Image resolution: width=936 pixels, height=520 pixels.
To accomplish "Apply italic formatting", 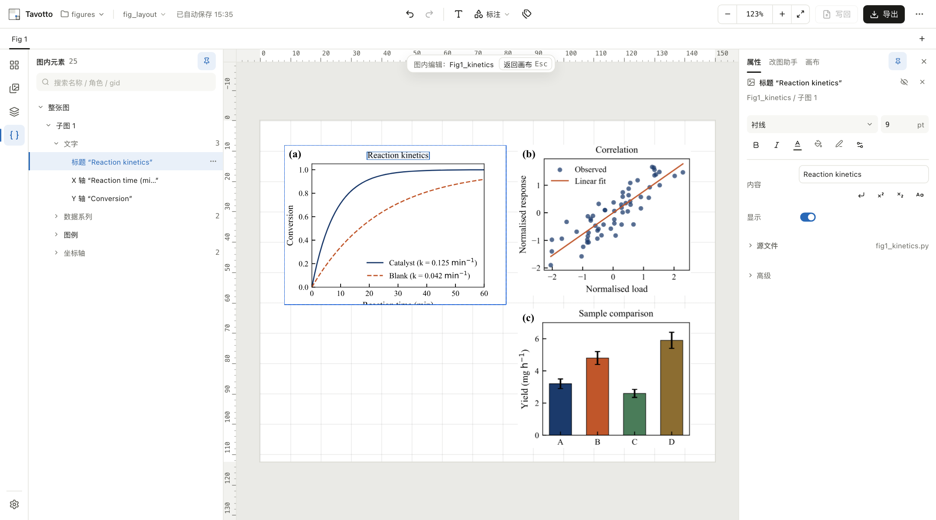I will (777, 145).
